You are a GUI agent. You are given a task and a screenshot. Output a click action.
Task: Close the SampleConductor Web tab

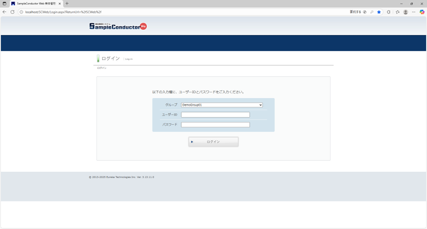pyautogui.click(x=60, y=4)
